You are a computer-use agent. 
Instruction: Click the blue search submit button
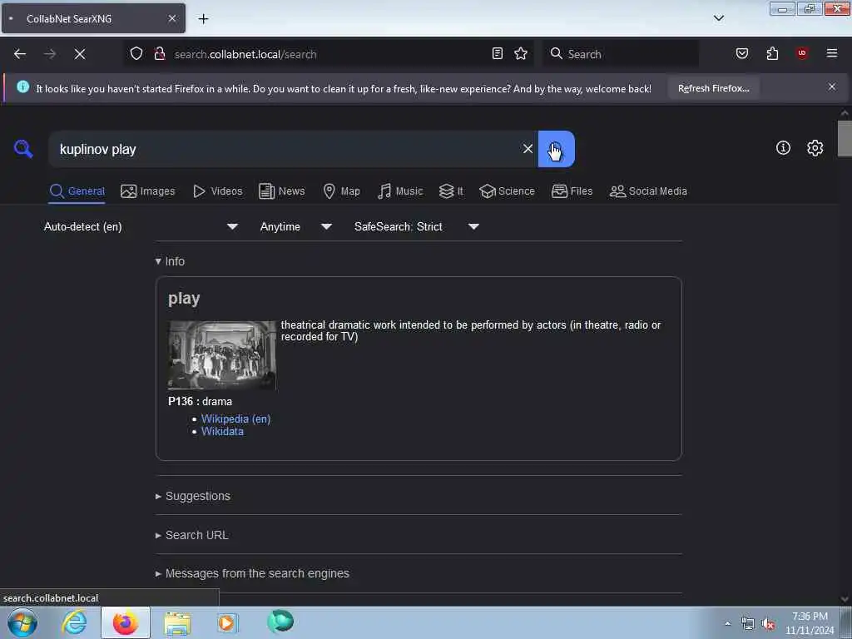click(556, 149)
